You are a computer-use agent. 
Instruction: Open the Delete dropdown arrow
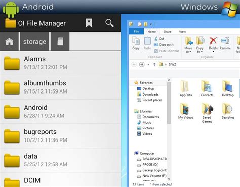[213, 52]
